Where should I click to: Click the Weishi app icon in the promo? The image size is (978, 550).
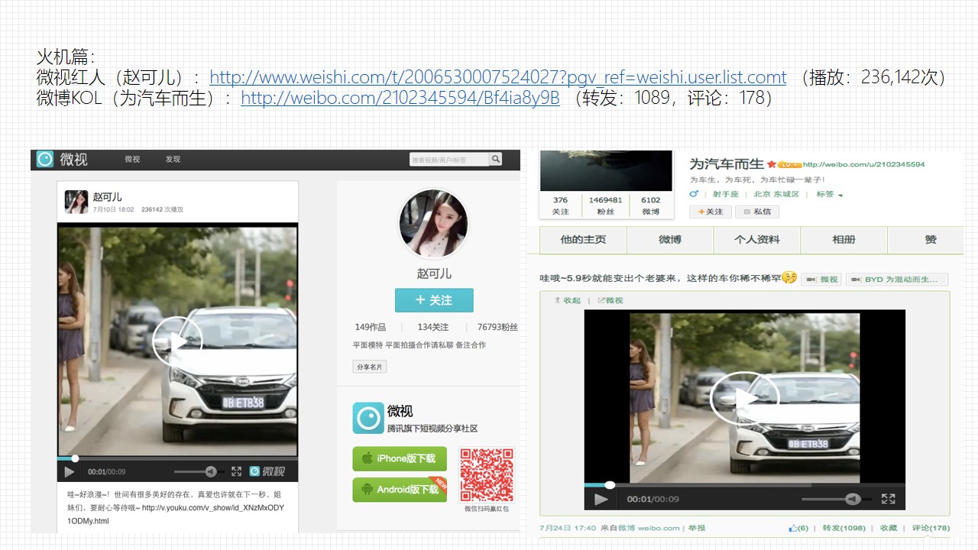(x=368, y=418)
